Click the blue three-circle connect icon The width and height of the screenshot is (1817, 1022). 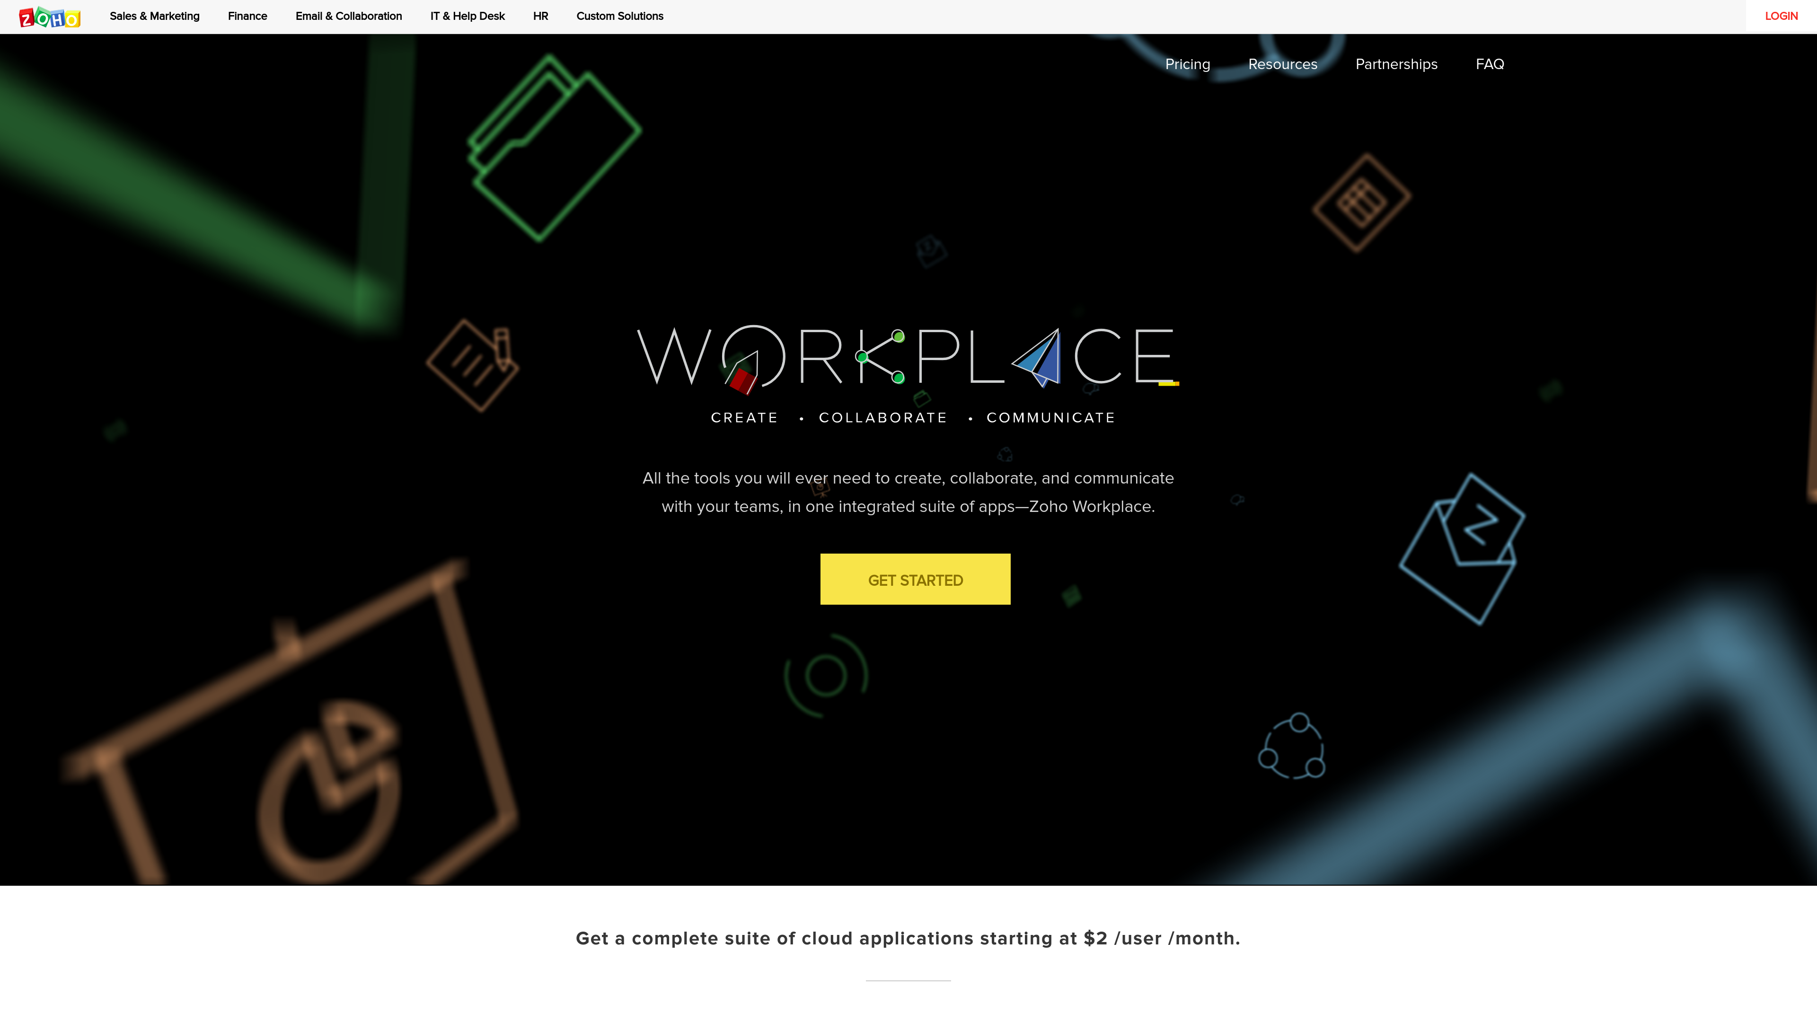1292,746
